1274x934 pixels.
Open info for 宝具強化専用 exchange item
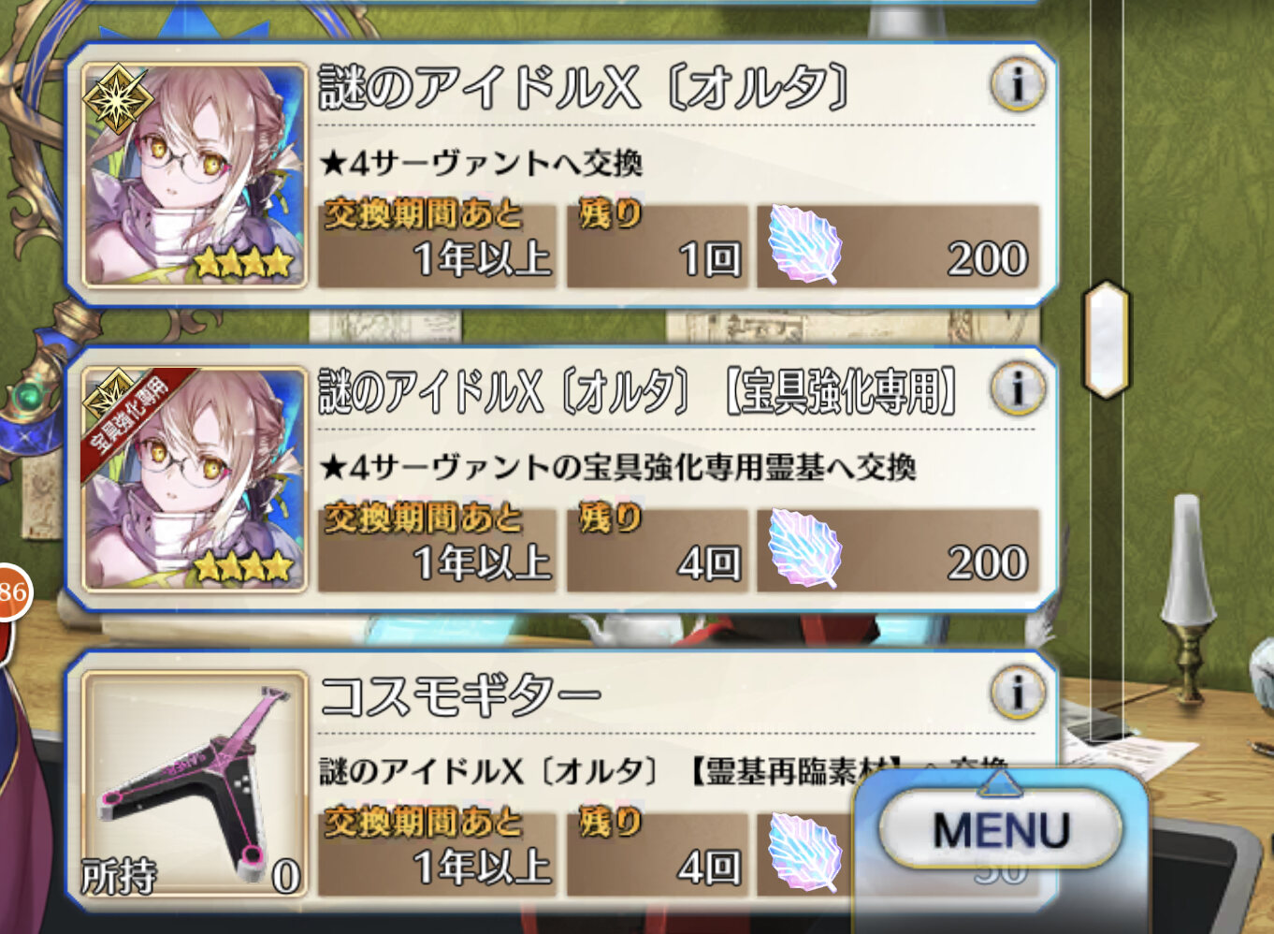[x=1018, y=389]
